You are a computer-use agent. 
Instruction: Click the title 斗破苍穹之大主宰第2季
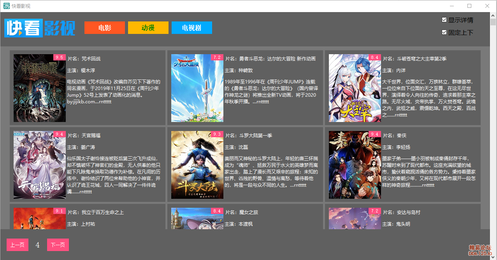tap(415, 59)
